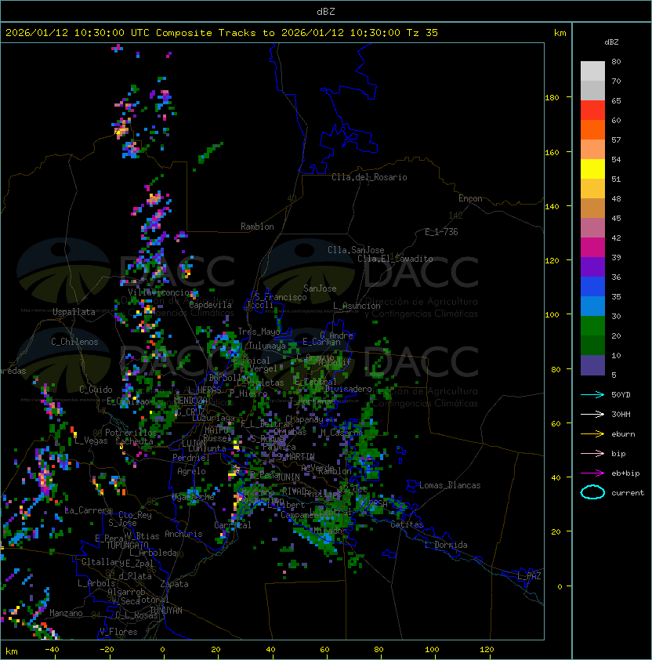Click the 'Zapata' place label
The width and height of the screenshot is (652, 660).
pos(174,584)
